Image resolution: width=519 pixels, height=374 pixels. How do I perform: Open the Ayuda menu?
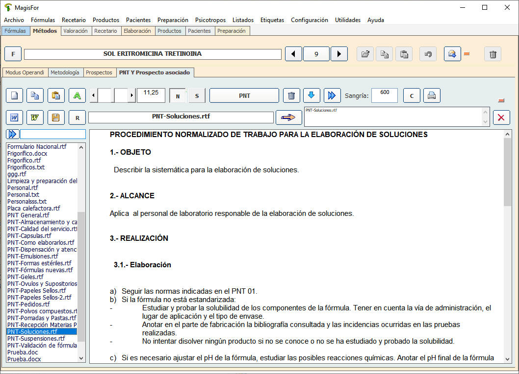[376, 20]
